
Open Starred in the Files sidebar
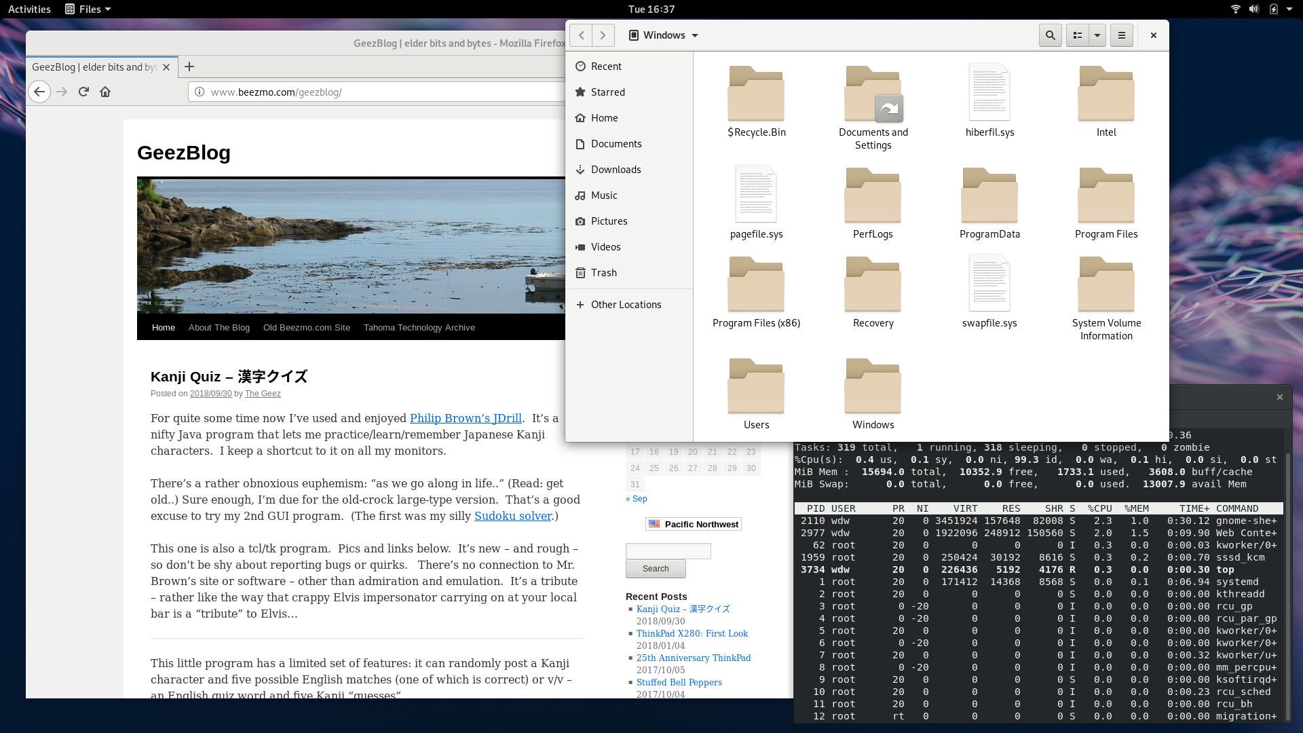(629, 92)
